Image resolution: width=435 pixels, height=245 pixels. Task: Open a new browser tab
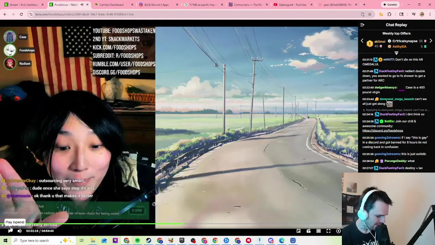(364, 5)
